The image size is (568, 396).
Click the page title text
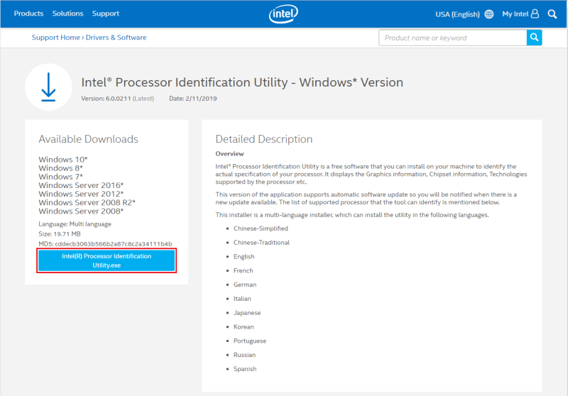point(242,82)
